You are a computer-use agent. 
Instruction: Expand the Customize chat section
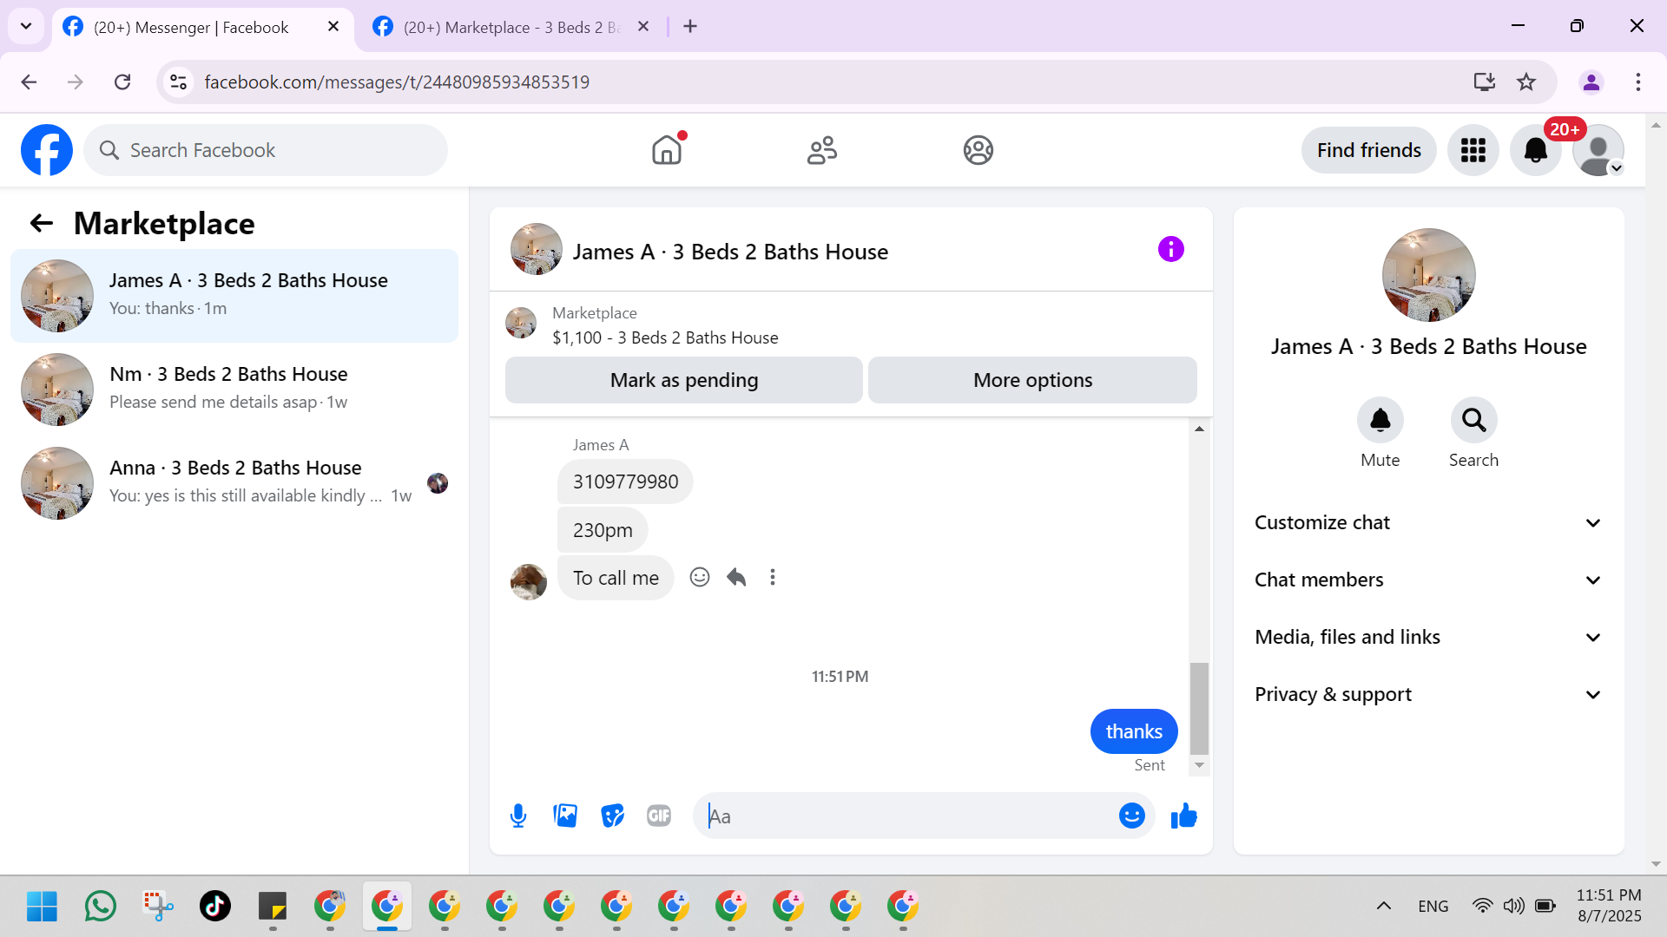[x=1428, y=522]
